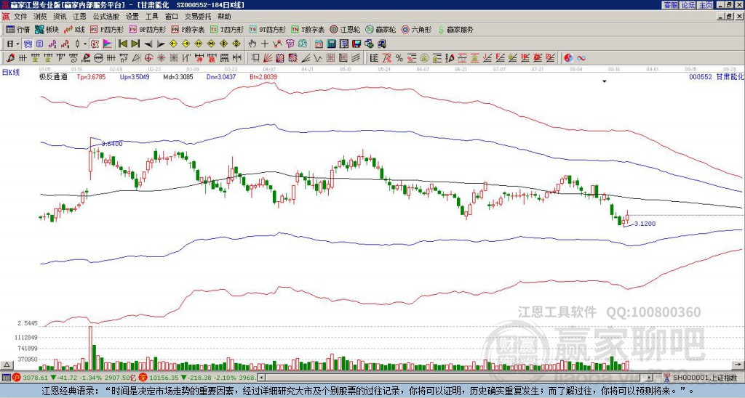Click the colorful flag icon
This screenshot has height=398, width=745.
click(108, 44)
